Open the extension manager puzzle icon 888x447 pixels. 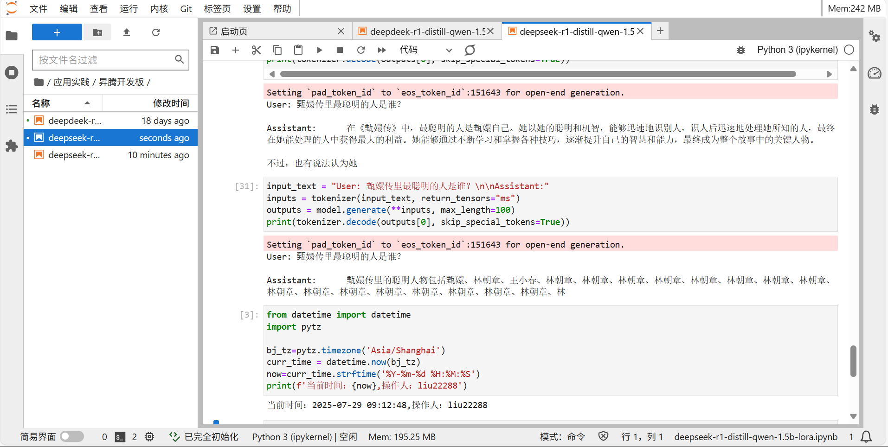point(12,146)
